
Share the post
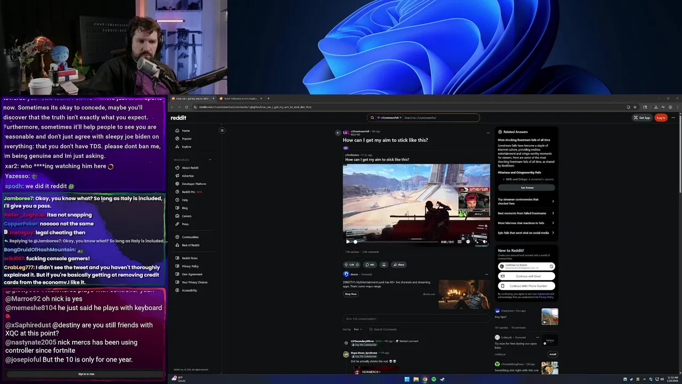tap(399, 265)
